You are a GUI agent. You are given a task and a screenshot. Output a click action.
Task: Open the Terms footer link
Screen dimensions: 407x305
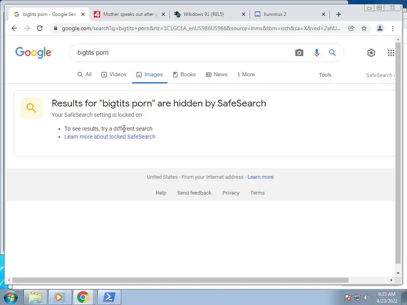click(258, 193)
